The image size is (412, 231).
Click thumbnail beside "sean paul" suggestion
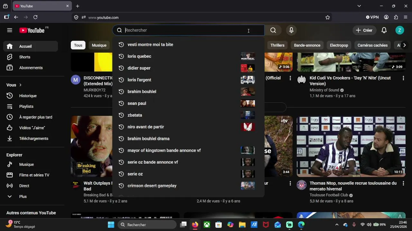tap(248, 103)
